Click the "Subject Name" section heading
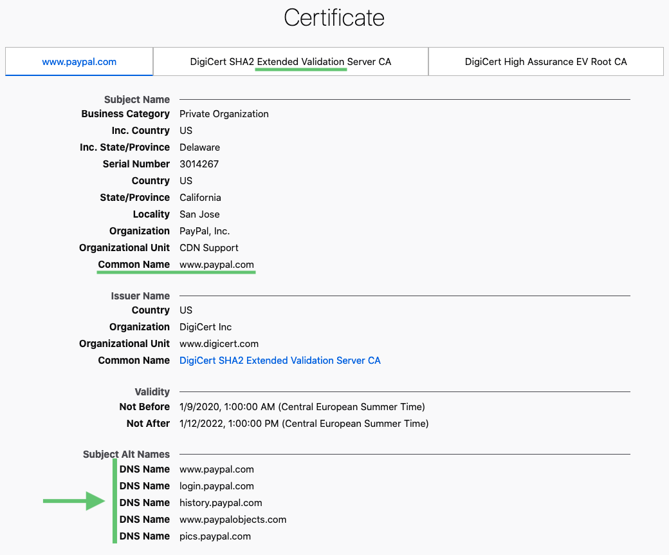The image size is (669, 555). (137, 99)
